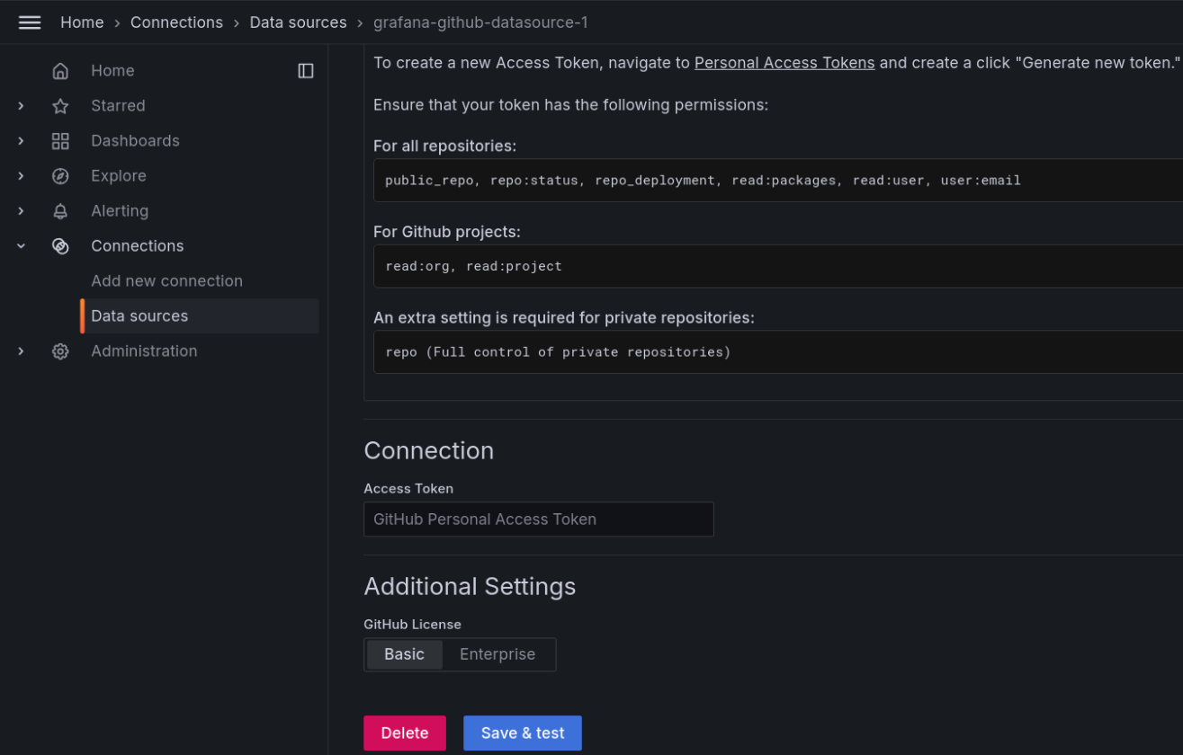Click the Dashboards grid icon

(60, 141)
